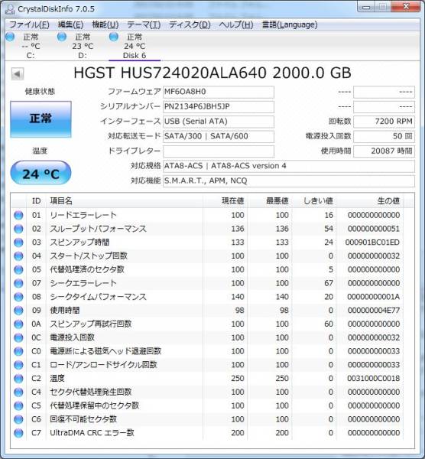Select the UltraDMA CRC エラー数 row name
This screenshot has height=459, width=425.
pyautogui.click(x=92, y=433)
